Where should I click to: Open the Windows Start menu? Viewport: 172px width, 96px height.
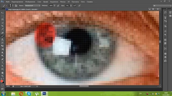(3, 94)
